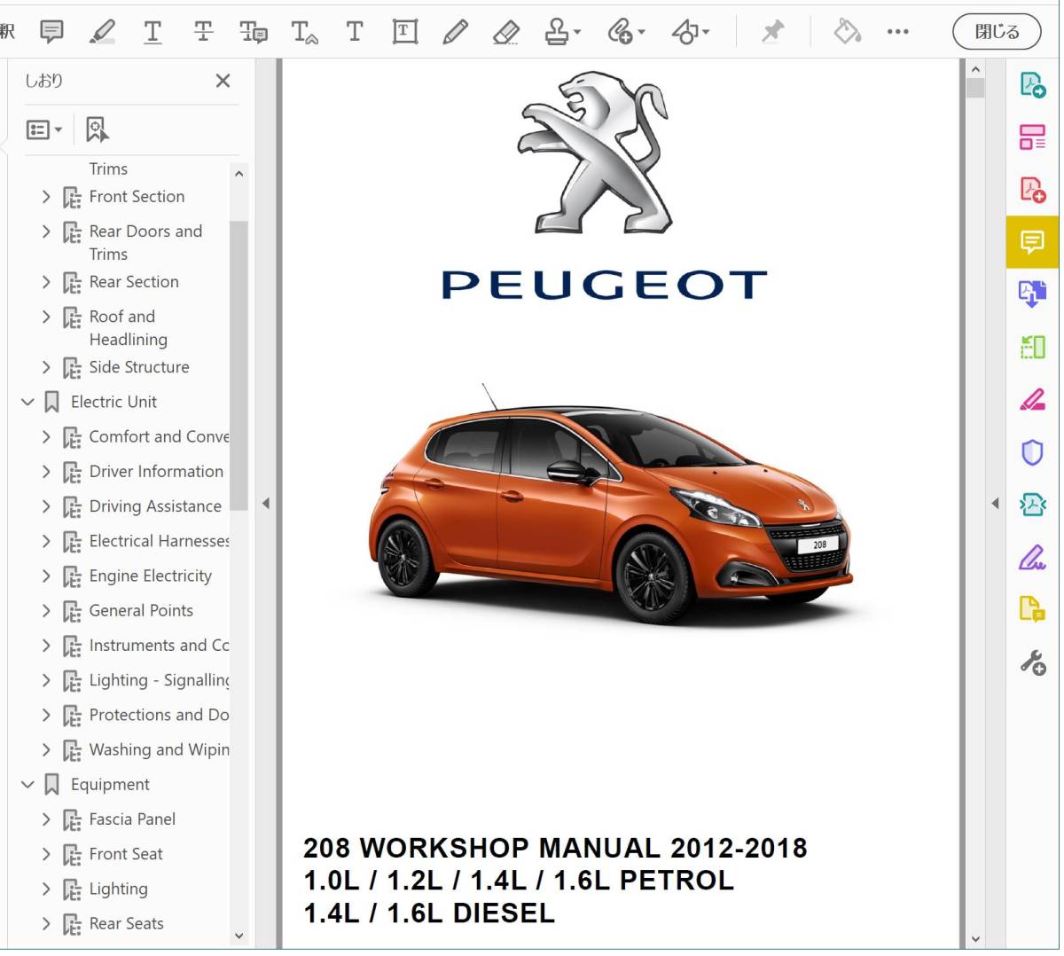Collapse the left navigation pane arrow
Viewport: 1064px width, 956px height.
266,504
